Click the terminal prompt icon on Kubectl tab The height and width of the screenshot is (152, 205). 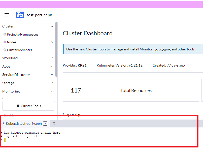coord(4,124)
